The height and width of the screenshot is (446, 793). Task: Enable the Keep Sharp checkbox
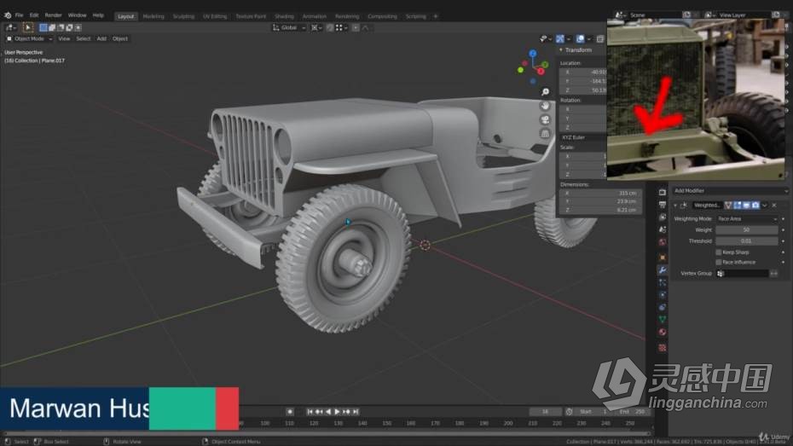click(719, 252)
